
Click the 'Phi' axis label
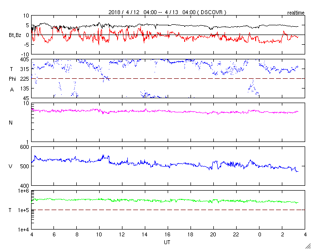point(12,79)
